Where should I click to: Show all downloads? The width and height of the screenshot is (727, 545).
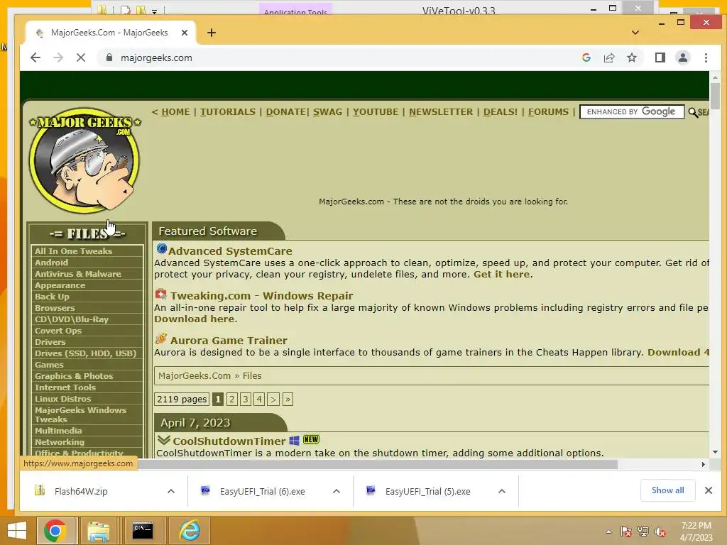pos(667,490)
